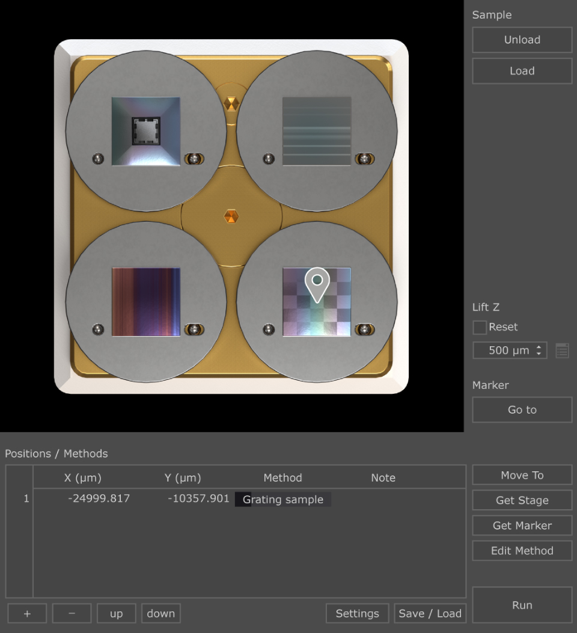Click the map pin marker on checkerboard sample
This screenshot has height=633, width=577.
[x=317, y=284]
